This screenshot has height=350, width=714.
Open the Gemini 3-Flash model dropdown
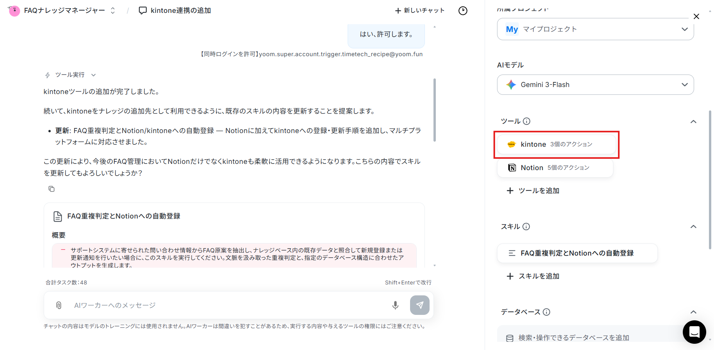595,85
